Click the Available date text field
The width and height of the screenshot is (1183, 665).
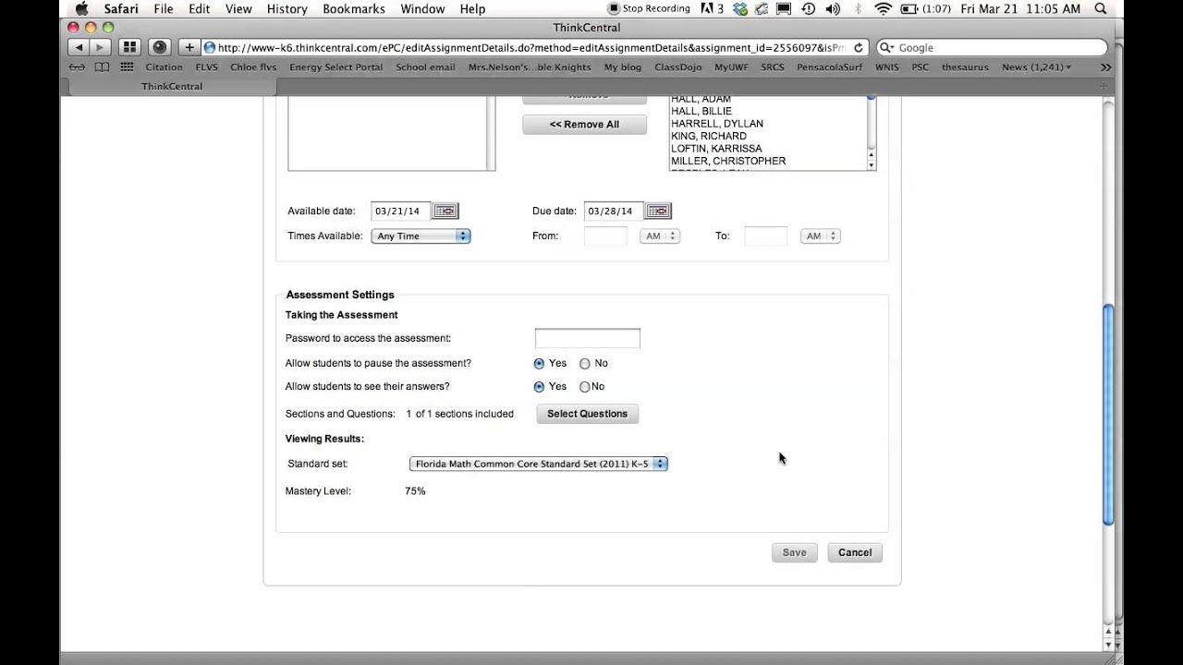(401, 211)
